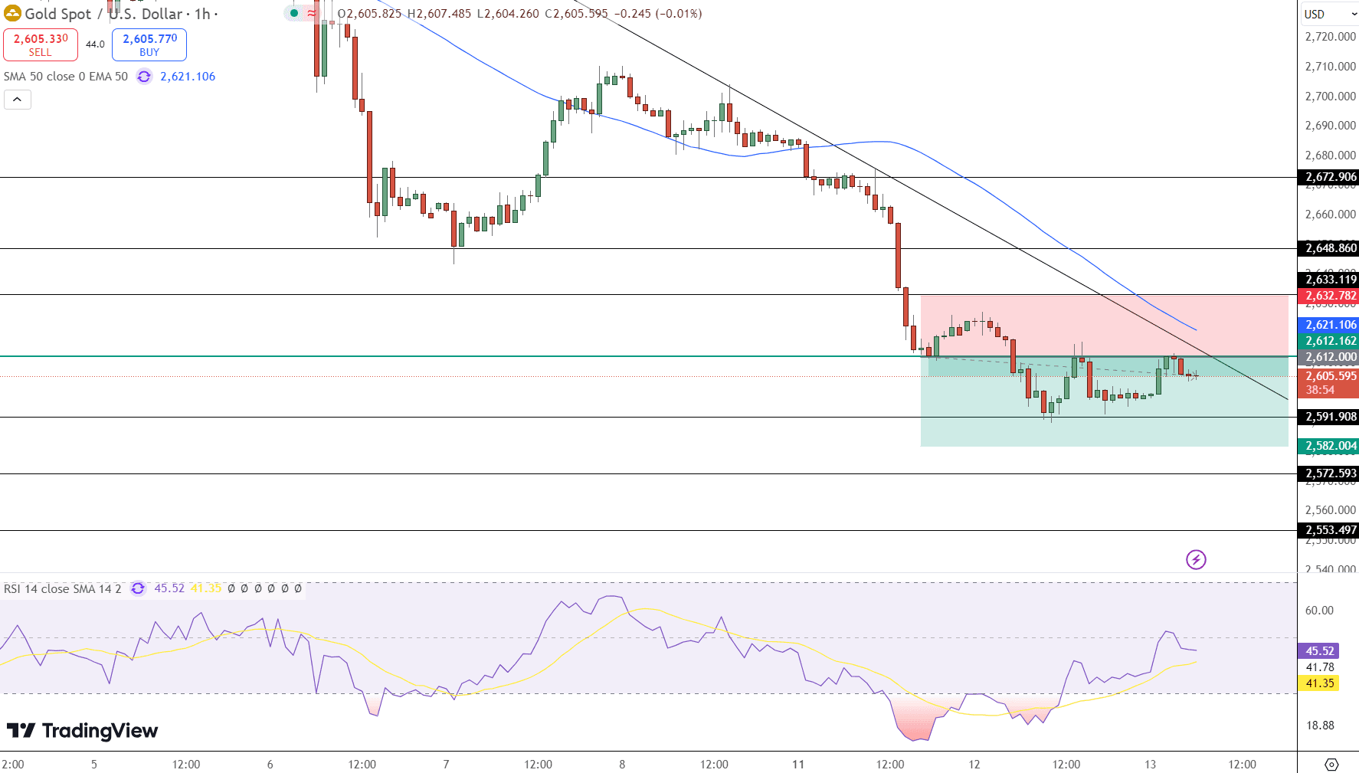1359x773 pixels.
Task: Click the 2,672.906 price level label
Action: coord(1329,177)
